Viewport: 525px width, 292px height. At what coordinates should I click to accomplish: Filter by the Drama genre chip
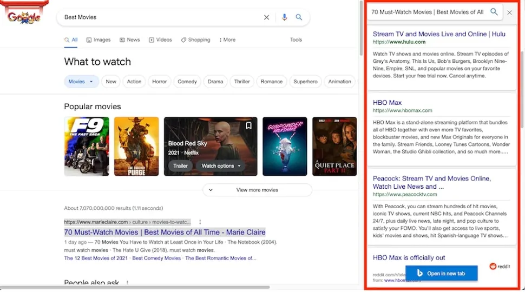pyautogui.click(x=215, y=82)
